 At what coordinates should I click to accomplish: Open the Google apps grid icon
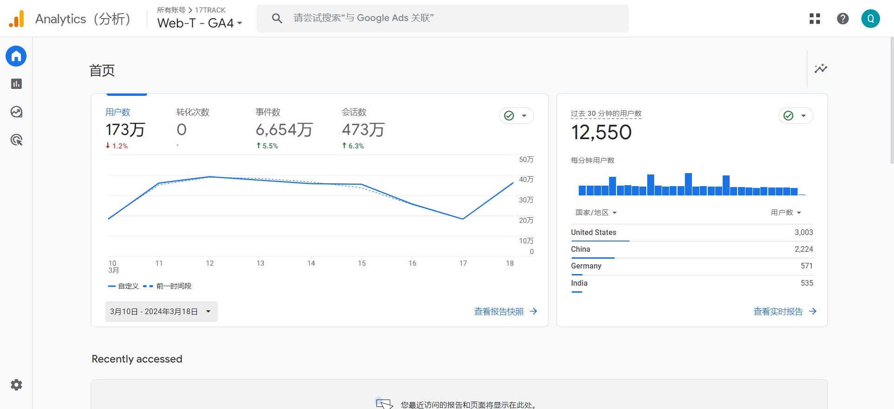click(x=815, y=19)
